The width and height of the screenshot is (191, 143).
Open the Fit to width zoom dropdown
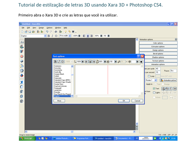[70, 36]
